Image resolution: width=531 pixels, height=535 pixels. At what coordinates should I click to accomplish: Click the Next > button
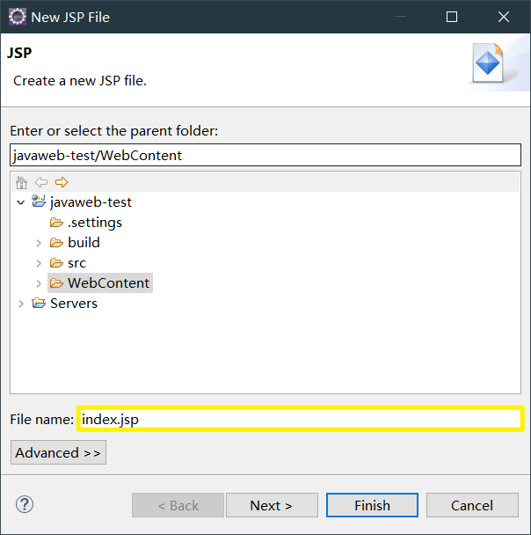271,505
